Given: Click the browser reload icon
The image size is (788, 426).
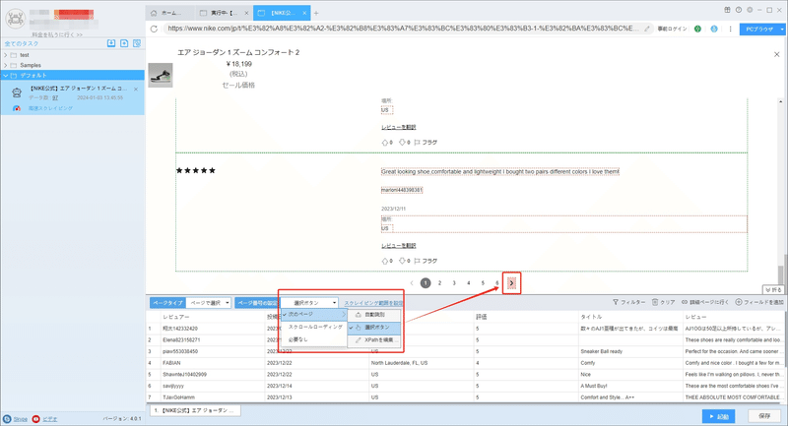Looking at the screenshot, I should pyautogui.click(x=155, y=29).
